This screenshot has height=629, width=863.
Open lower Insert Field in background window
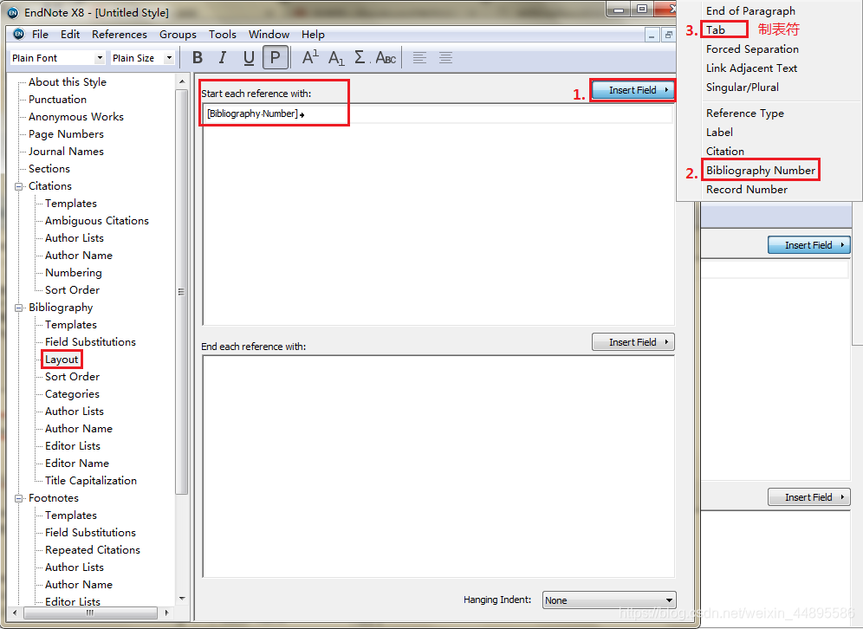(808, 497)
